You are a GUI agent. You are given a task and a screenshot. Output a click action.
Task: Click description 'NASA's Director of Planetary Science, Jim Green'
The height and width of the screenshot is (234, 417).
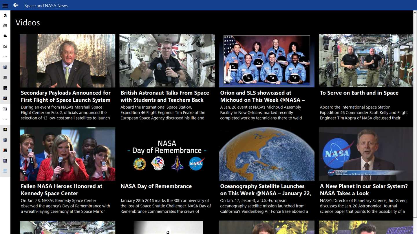(x=364, y=206)
